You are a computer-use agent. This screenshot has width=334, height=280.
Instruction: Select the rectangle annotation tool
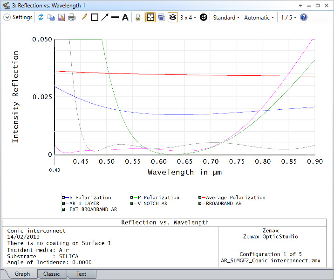95,17
